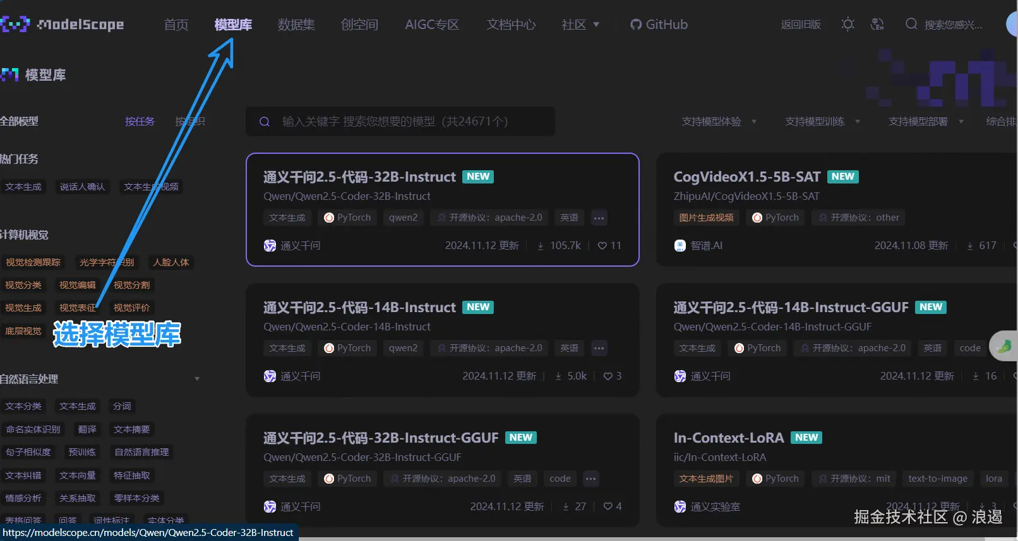Open the 支持模型部署 filter dropdown

tap(926, 121)
